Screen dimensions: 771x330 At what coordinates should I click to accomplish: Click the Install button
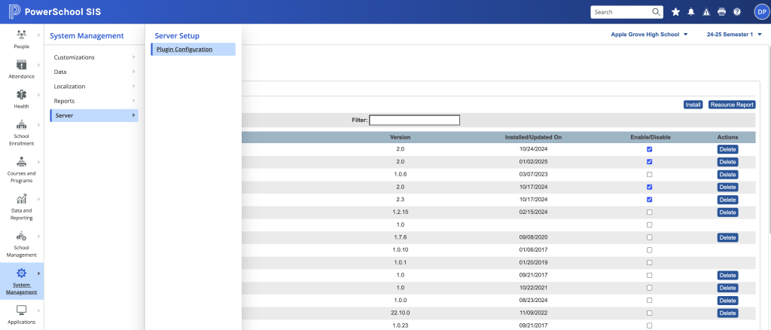(693, 105)
